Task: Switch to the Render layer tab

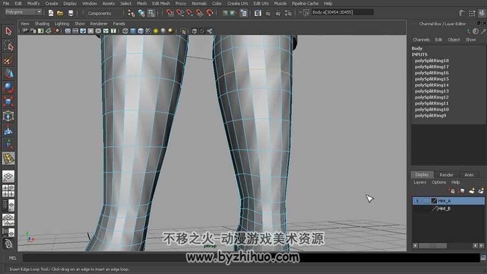Action: (x=446, y=175)
